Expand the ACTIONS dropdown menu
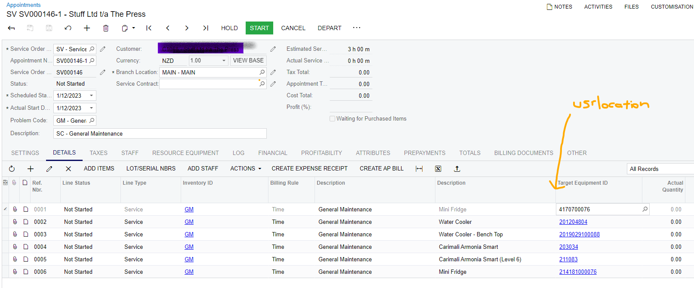This screenshot has width=694, height=288. (x=246, y=169)
